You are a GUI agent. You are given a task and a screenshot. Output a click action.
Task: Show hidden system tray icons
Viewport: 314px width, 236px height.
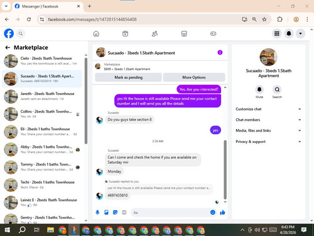(x=242, y=230)
